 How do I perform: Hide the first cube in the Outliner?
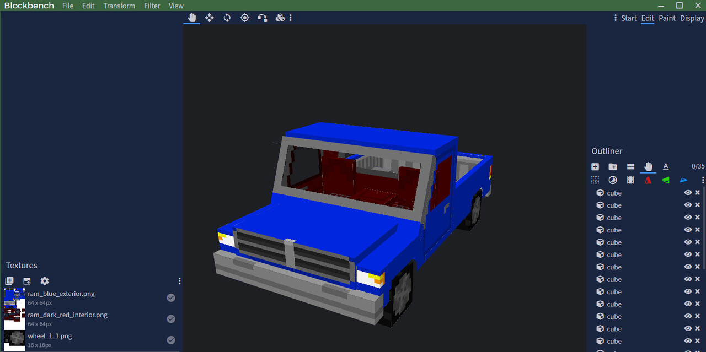click(687, 192)
